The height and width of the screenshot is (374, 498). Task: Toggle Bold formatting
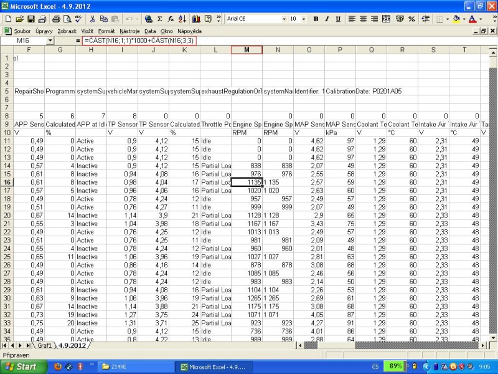pyautogui.click(x=316, y=19)
